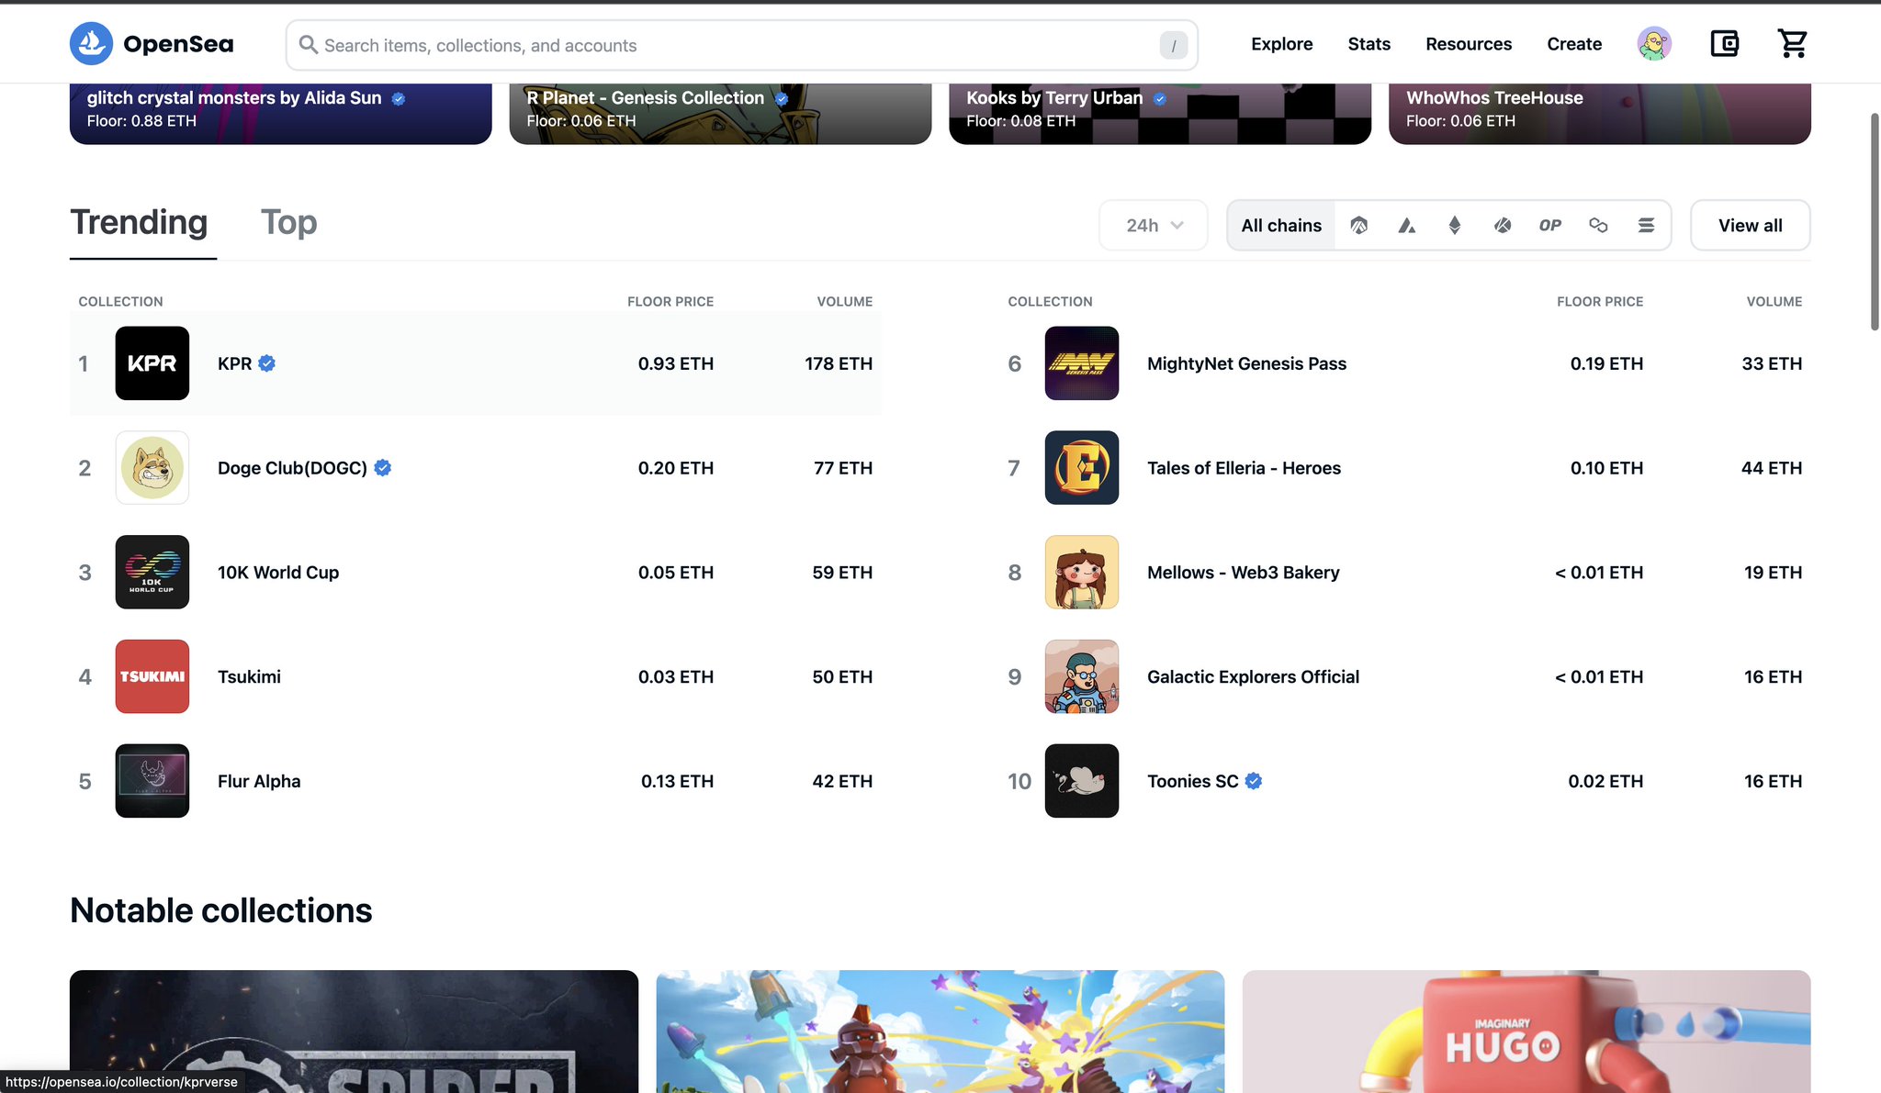Open the profile avatar menu
Screen dimensions: 1881x1093
pyautogui.click(x=1653, y=43)
